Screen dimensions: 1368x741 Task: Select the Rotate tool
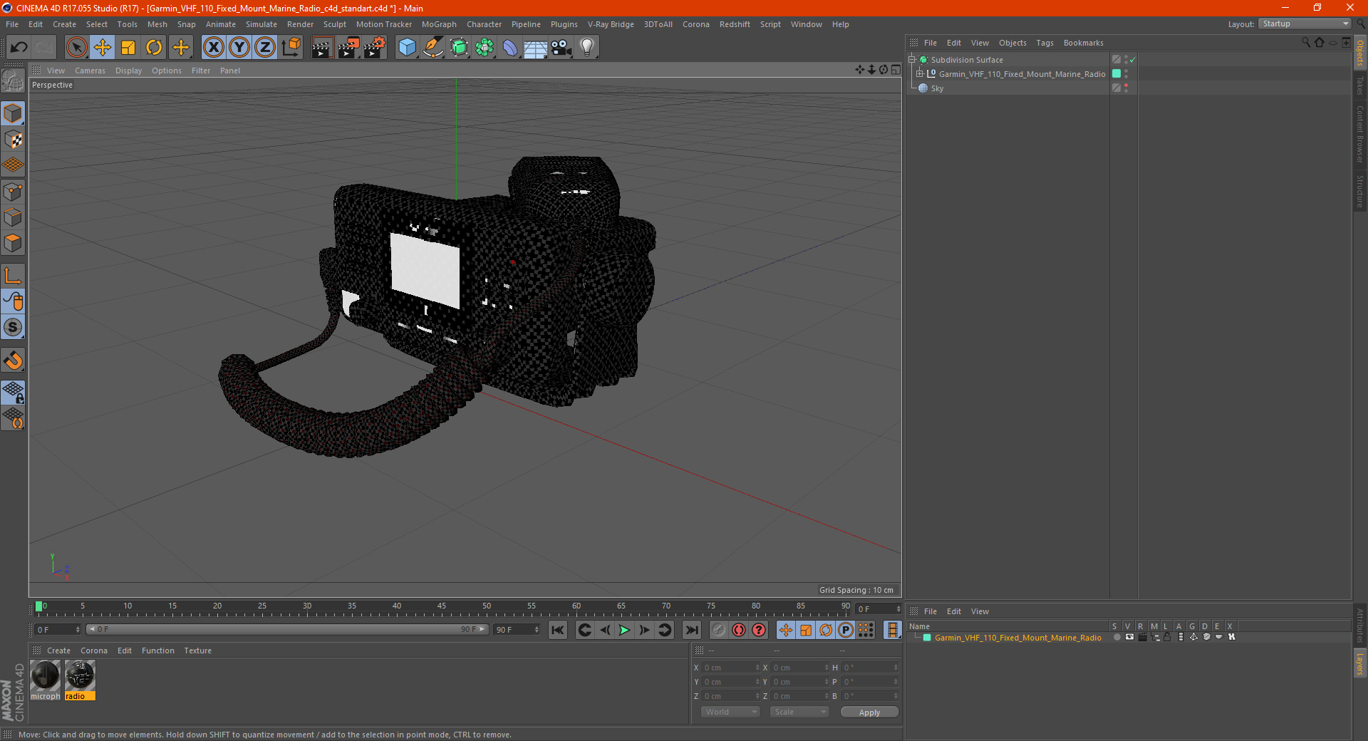click(154, 48)
